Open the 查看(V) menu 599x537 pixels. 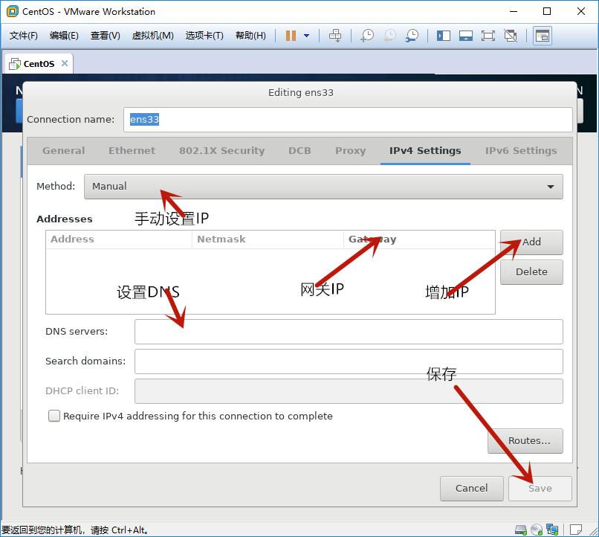tap(105, 36)
